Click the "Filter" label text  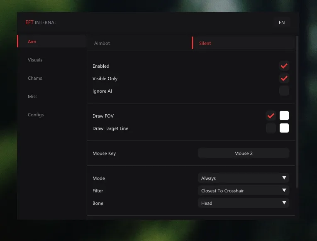[x=98, y=191]
